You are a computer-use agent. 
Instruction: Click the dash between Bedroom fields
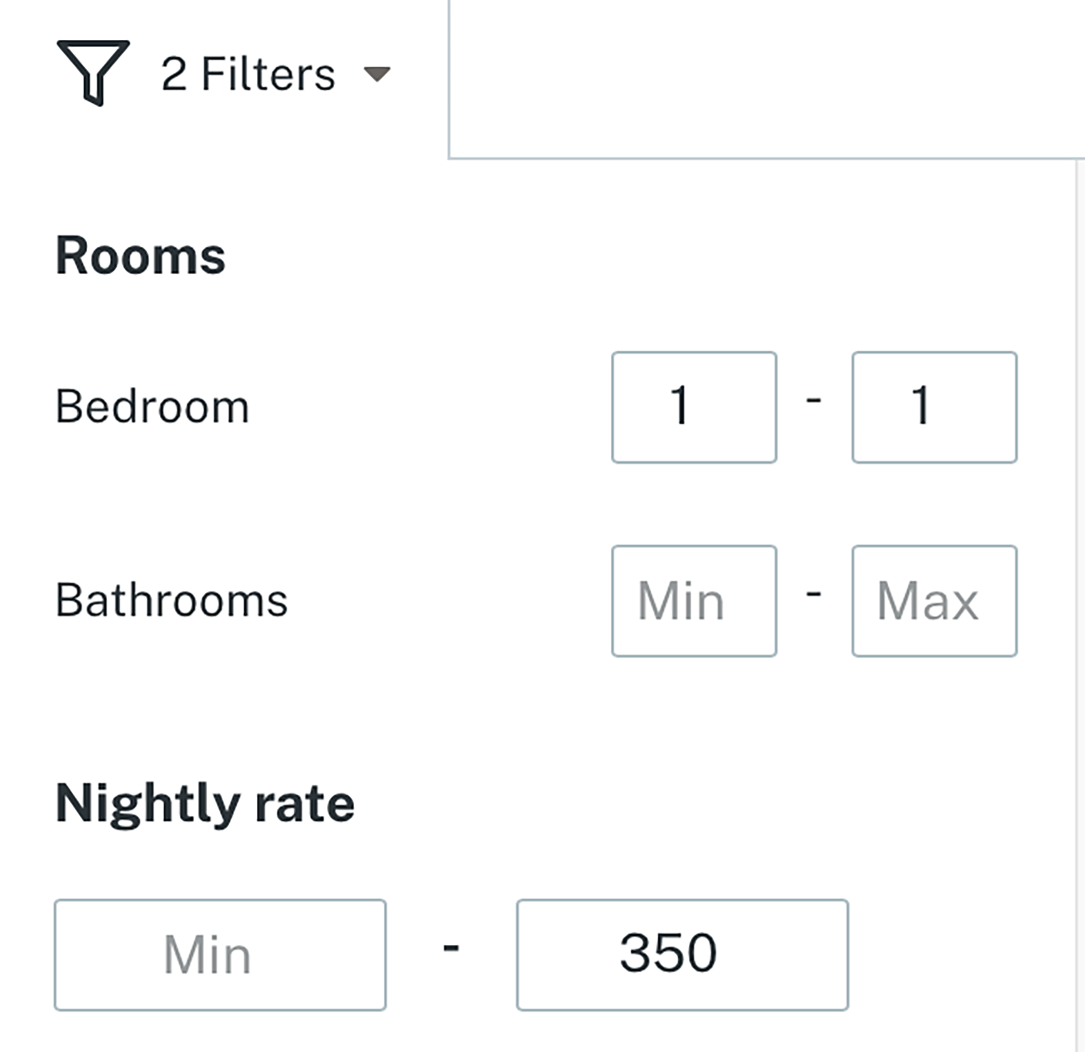(x=814, y=401)
